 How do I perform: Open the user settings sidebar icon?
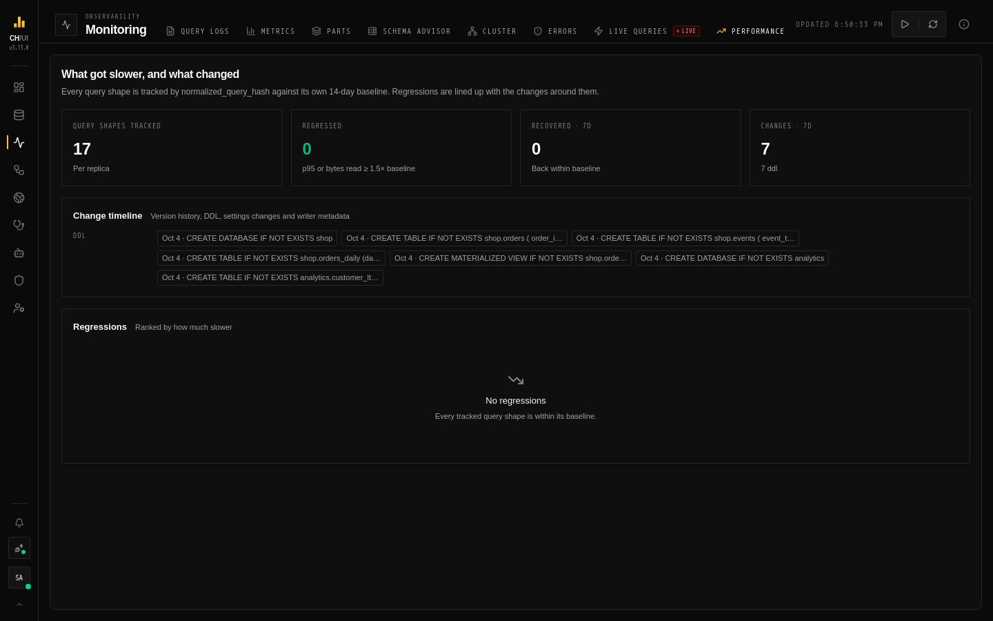(19, 308)
